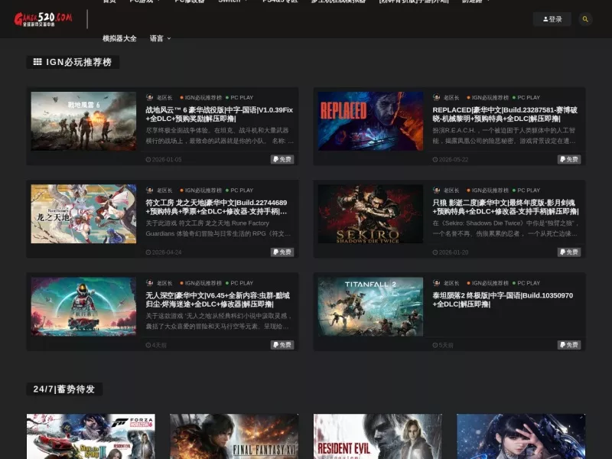Open the 模拟器大全 menu item

pos(119,38)
